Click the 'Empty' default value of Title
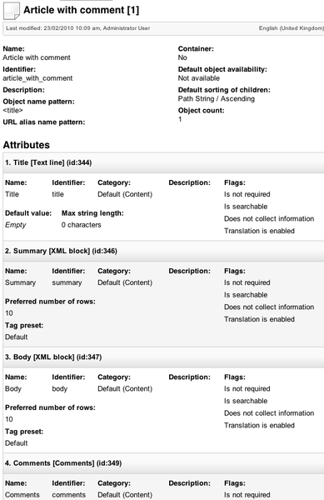The width and height of the screenshot is (324, 500). coord(15,225)
